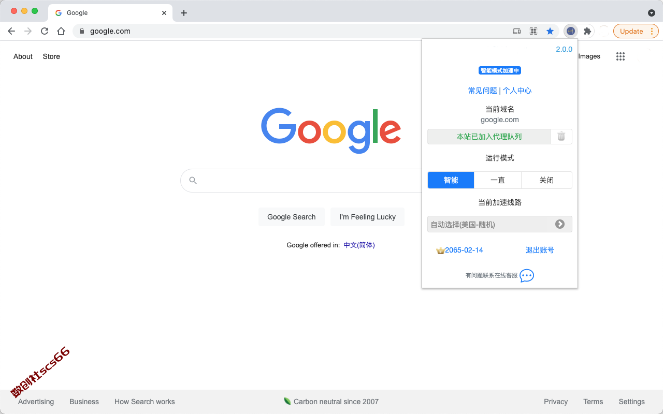The image size is (663, 414).
Task: Click the 智能模式加速中 status badge
Action: pyautogui.click(x=499, y=70)
